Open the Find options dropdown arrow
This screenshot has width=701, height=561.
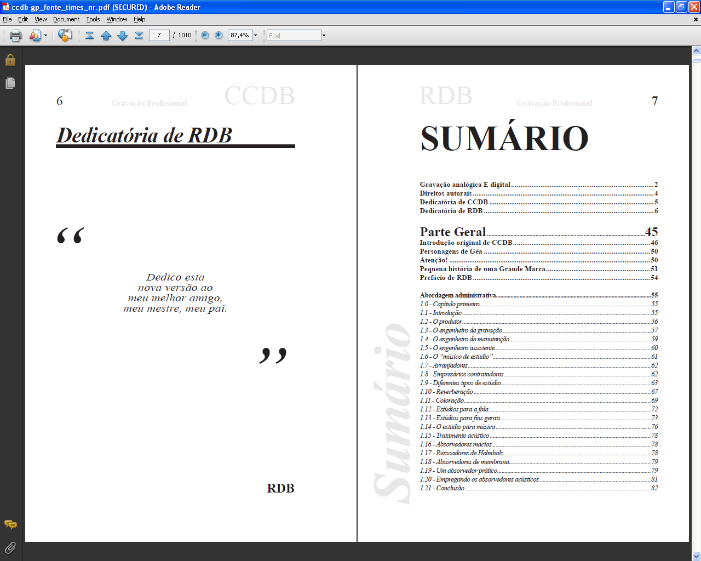pos(324,36)
